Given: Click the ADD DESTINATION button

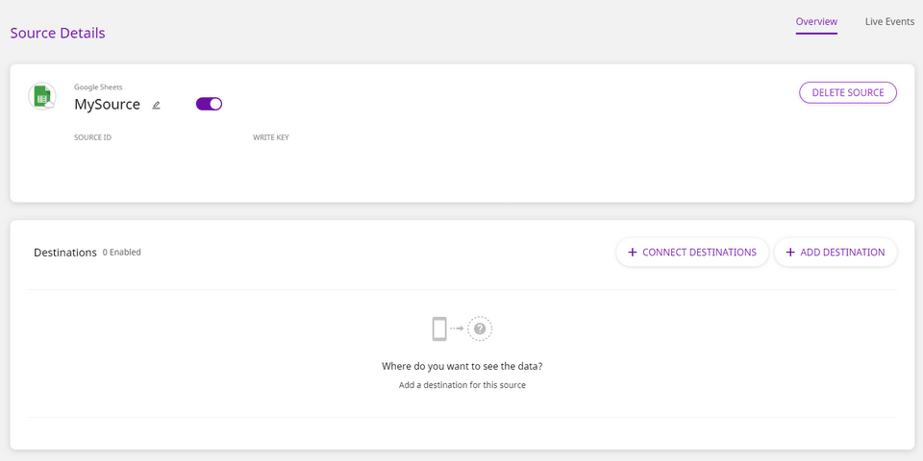Looking at the screenshot, I should 836,253.
